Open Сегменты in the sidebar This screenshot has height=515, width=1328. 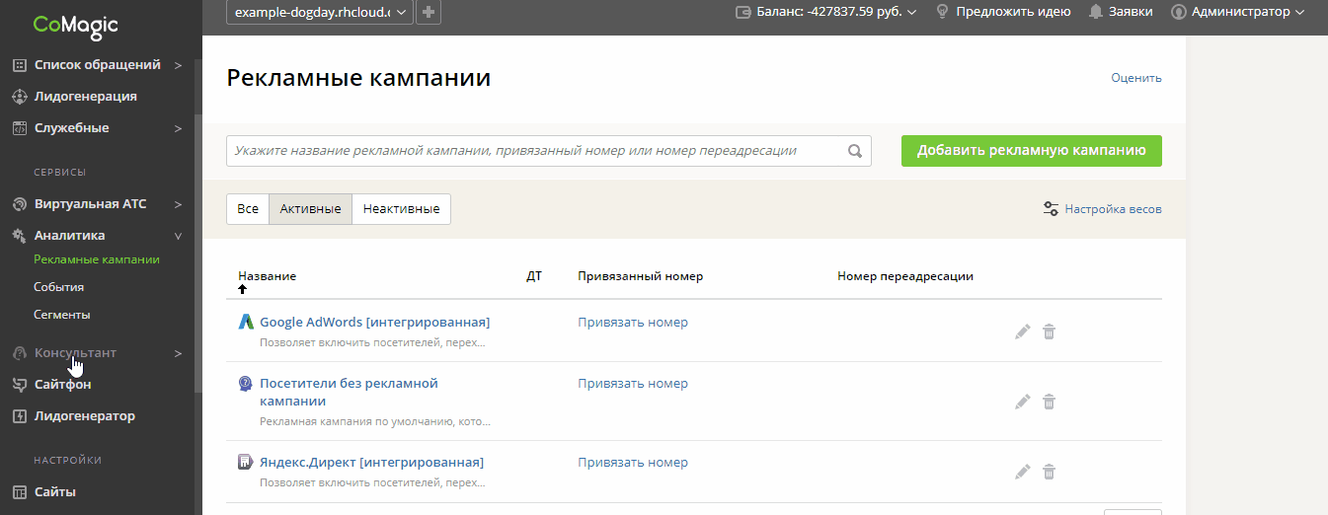(62, 315)
